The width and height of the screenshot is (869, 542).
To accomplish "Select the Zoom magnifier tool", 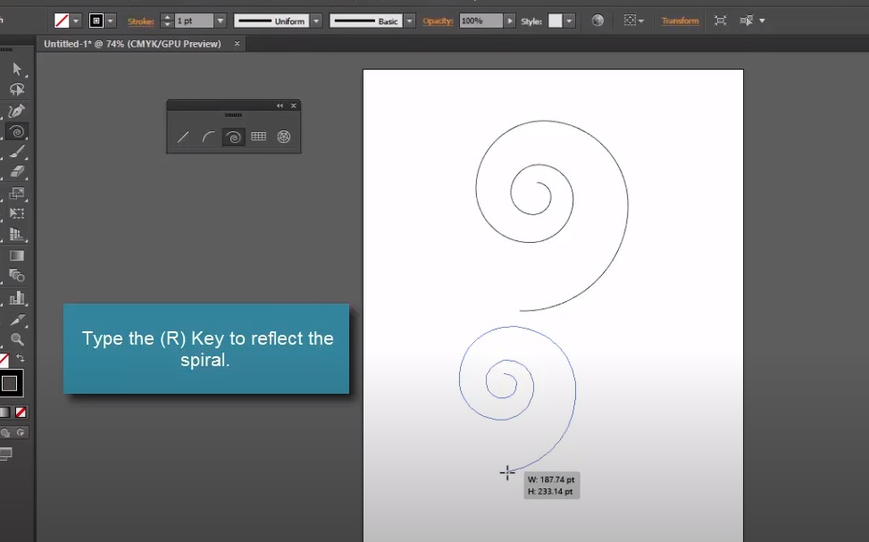I will pos(17,339).
